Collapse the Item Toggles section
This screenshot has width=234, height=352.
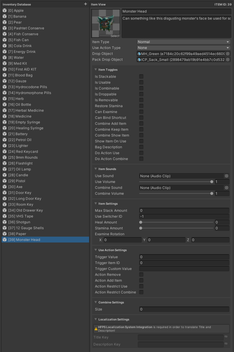(96, 70)
